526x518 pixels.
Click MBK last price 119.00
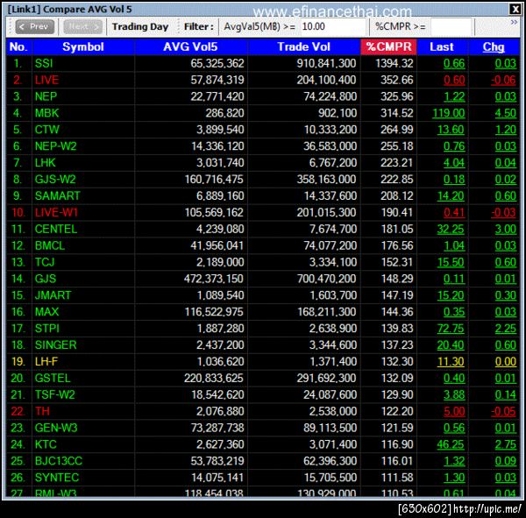pyautogui.click(x=449, y=113)
